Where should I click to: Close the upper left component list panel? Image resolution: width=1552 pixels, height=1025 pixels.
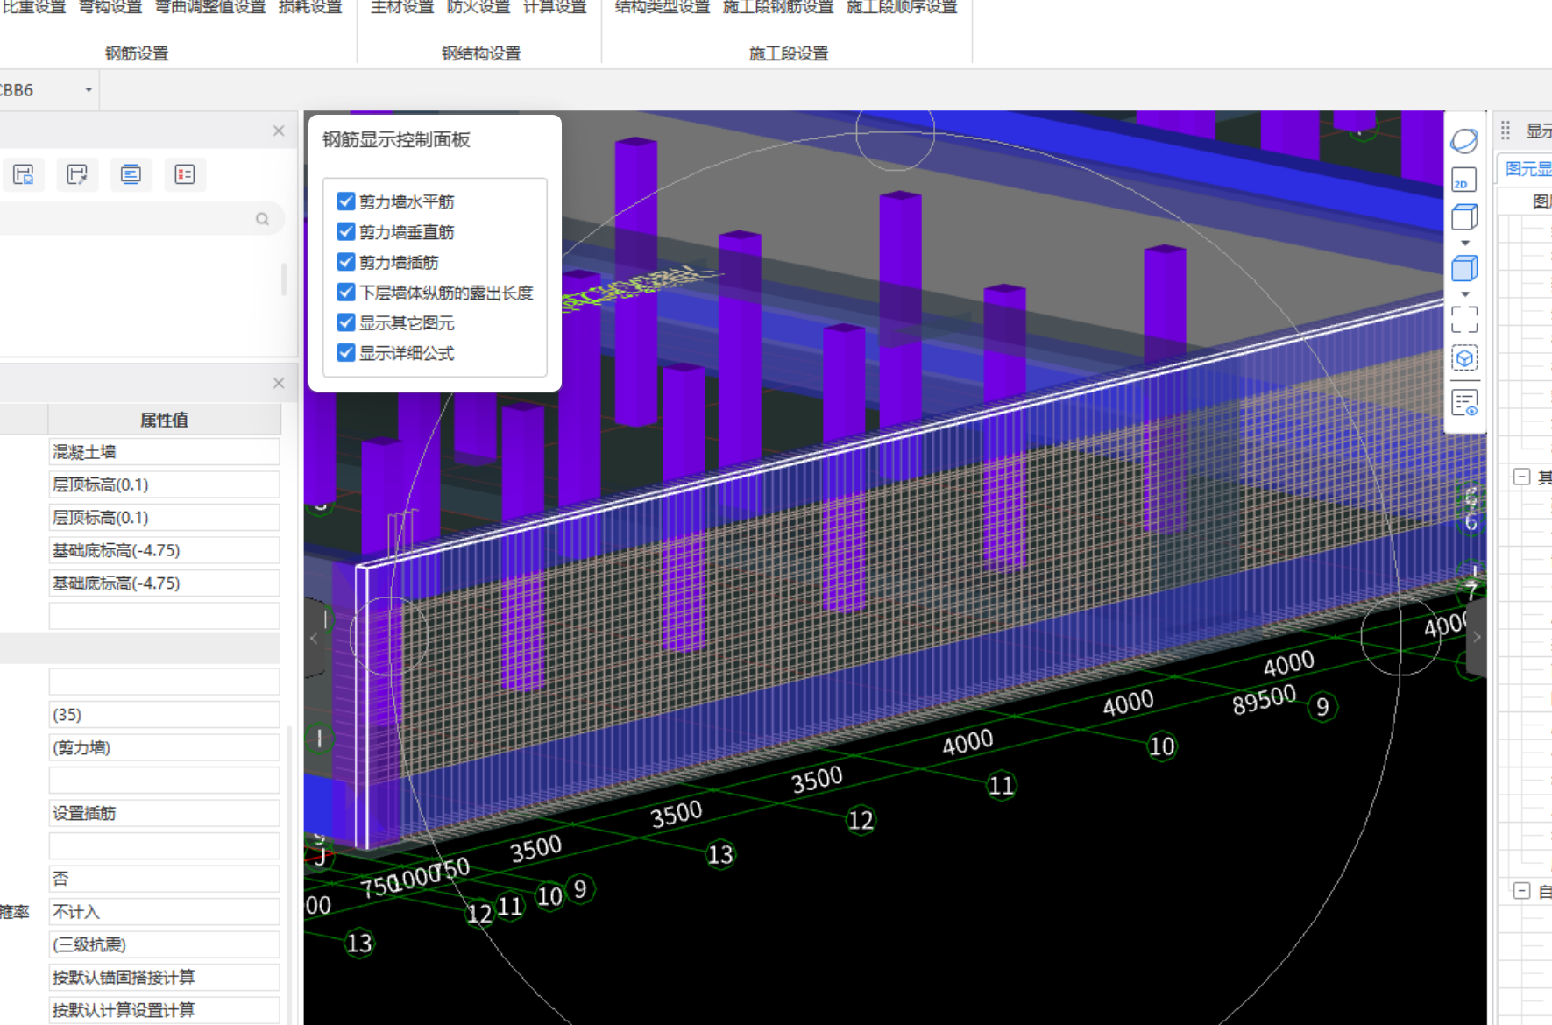pos(279,131)
